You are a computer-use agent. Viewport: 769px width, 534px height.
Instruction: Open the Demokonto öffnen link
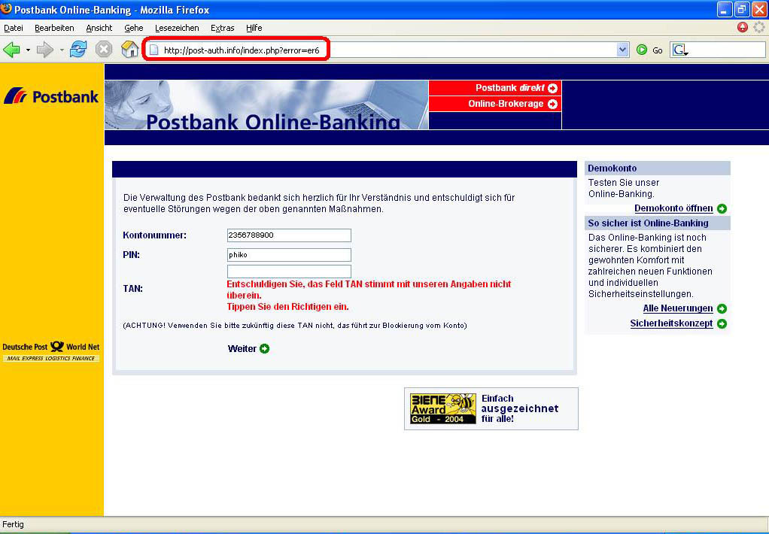[x=673, y=208]
